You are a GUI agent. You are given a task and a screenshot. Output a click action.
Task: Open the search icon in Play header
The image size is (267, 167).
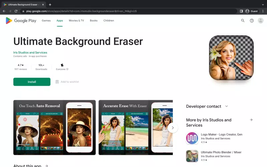[243, 21]
